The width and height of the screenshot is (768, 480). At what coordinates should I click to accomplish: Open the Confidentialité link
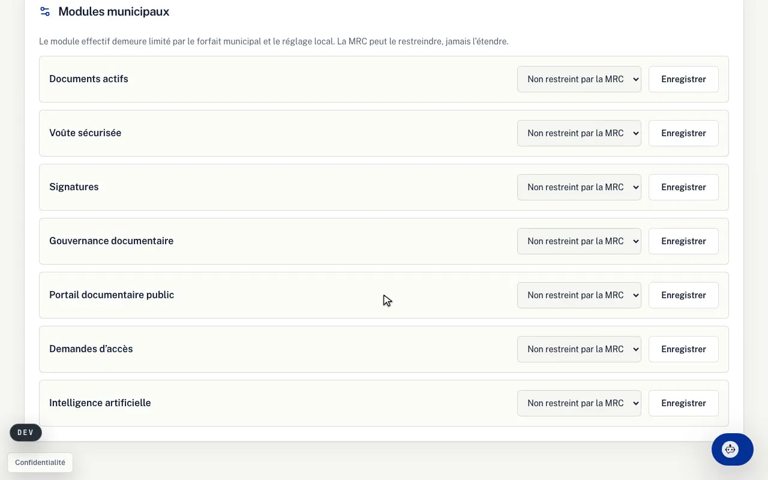click(x=40, y=463)
